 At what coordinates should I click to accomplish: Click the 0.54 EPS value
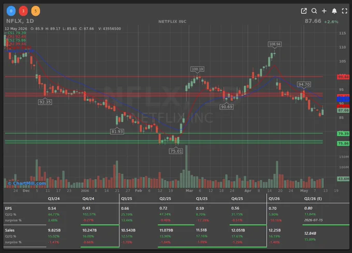52,209
